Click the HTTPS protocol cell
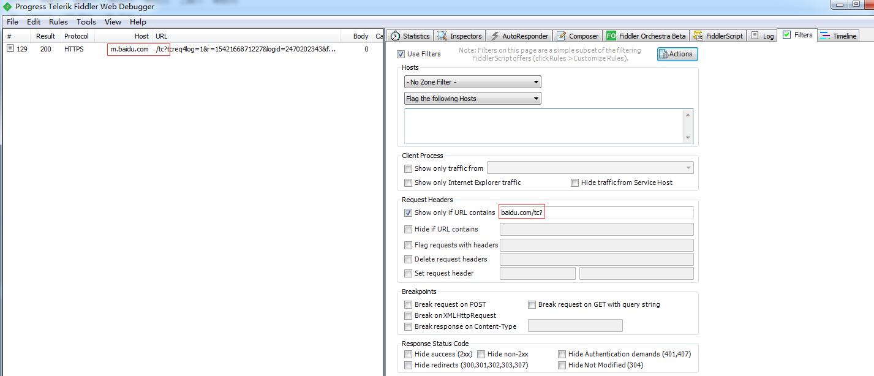This screenshot has width=874, height=376. tap(74, 49)
